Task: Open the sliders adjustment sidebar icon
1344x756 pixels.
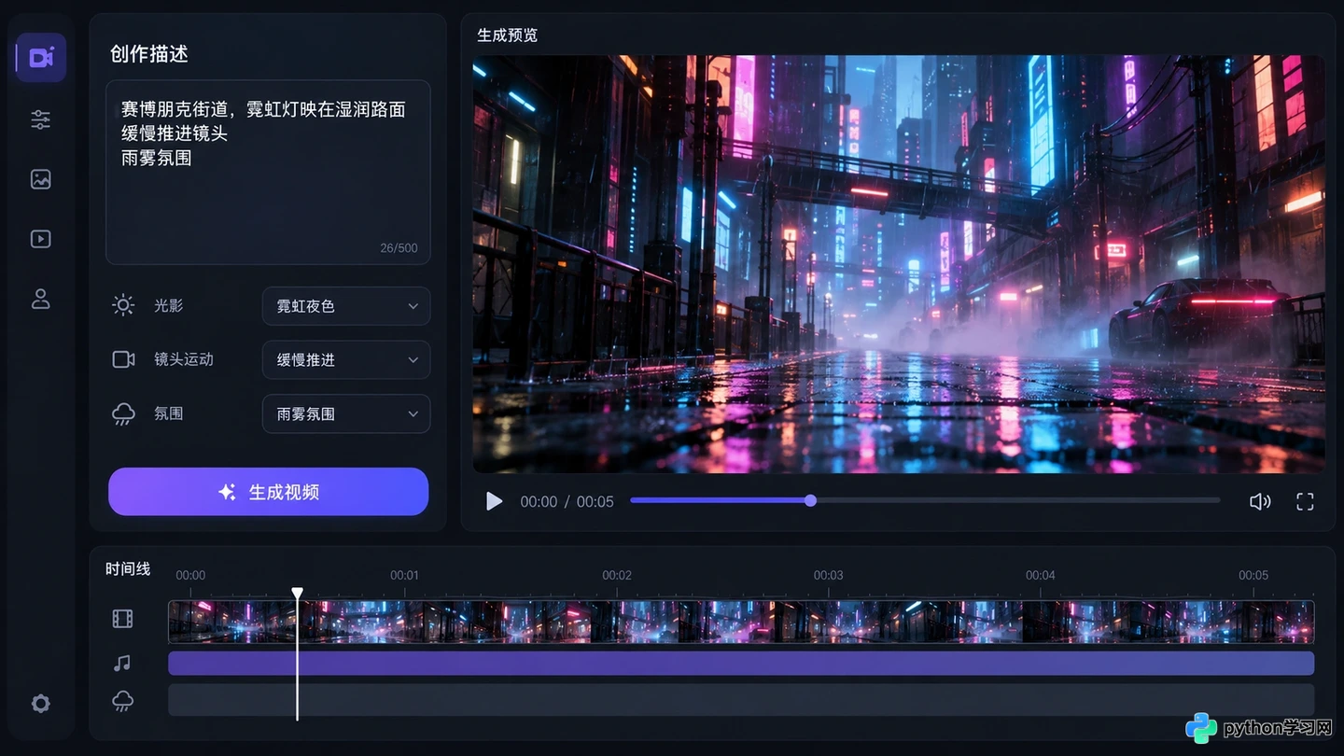Action: 41,119
